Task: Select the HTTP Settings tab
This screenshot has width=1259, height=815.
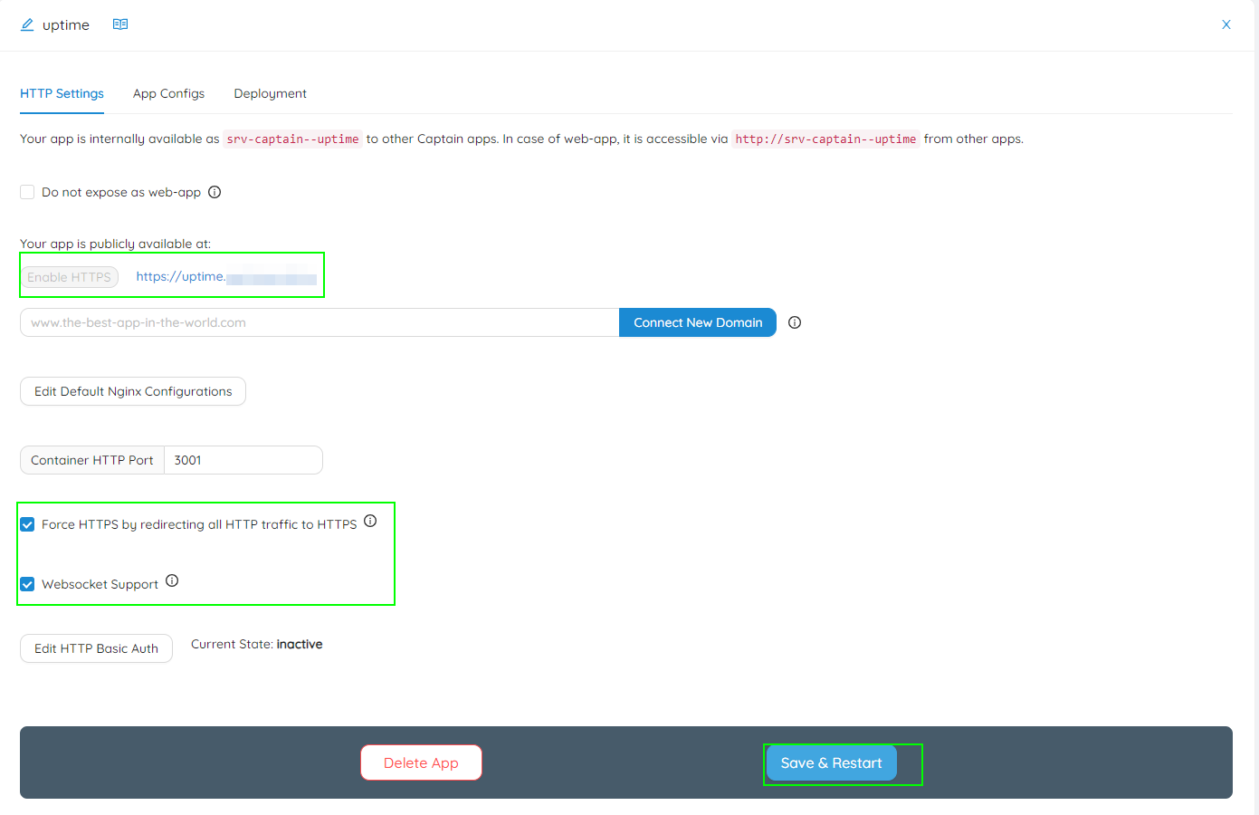Action: [62, 93]
